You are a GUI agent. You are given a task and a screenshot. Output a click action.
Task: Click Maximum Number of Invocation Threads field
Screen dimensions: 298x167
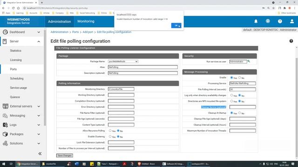pos(243,131)
